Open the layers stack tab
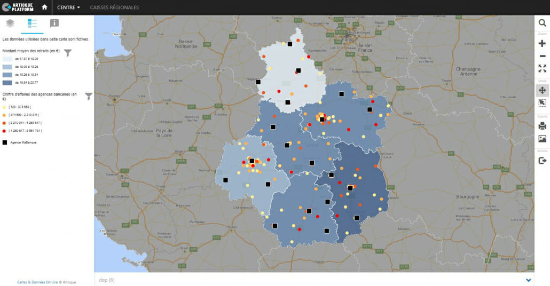Screen dimensions: 550x286 (x=10, y=23)
